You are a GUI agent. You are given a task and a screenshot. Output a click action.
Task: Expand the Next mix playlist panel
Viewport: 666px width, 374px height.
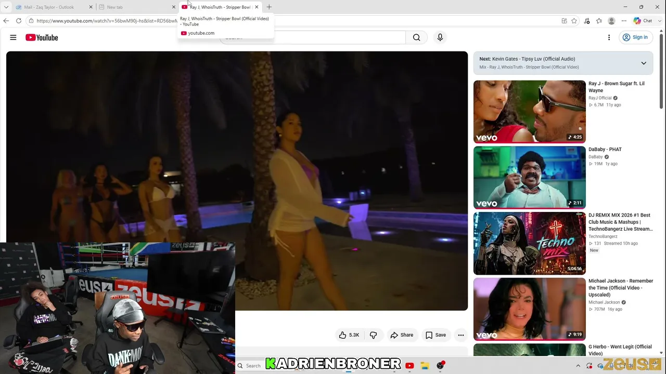tap(644, 63)
